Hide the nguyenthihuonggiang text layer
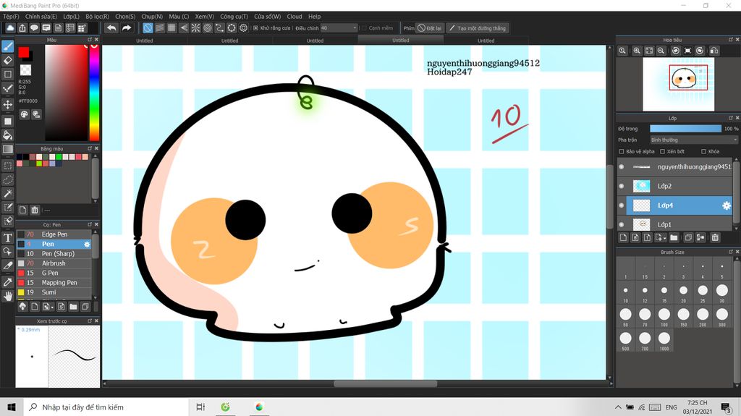The height and width of the screenshot is (416, 741). [x=622, y=167]
